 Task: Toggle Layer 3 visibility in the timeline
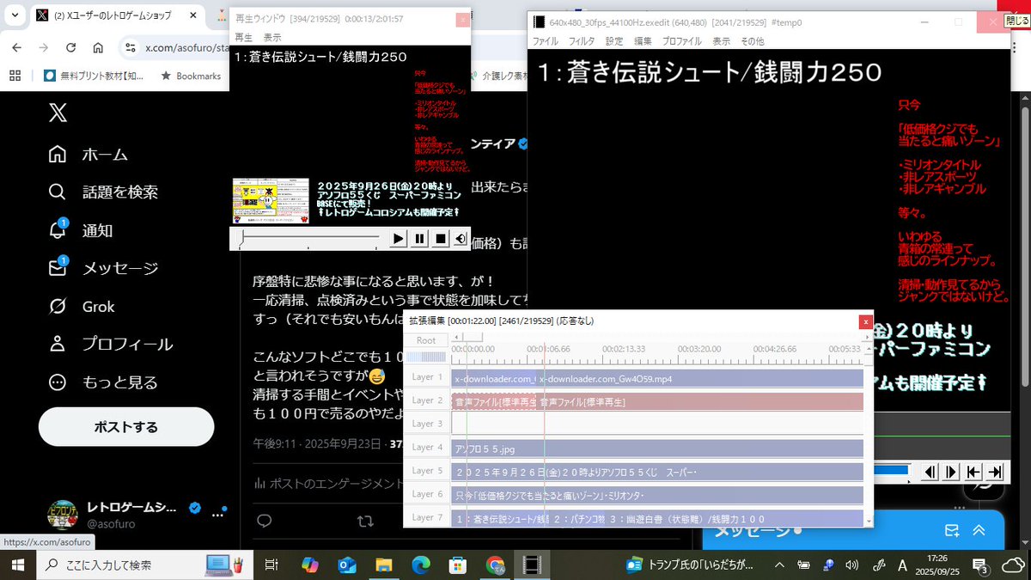[x=427, y=424]
